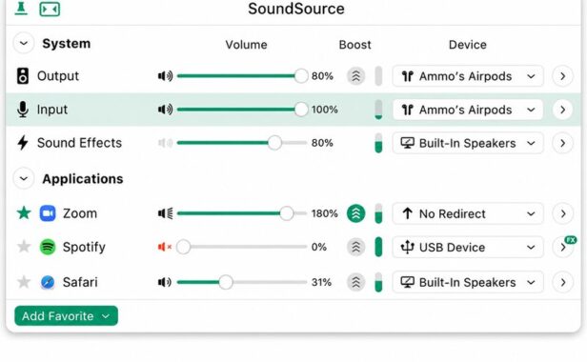Click the Input microphone icon
The width and height of the screenshot is (587, 362).
[x=23, y=110]
